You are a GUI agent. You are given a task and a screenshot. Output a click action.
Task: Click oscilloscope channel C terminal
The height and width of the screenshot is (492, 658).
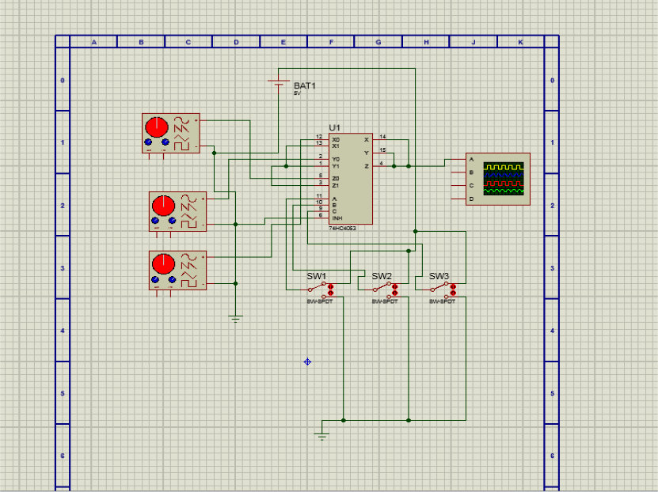[x=458, y=185]
